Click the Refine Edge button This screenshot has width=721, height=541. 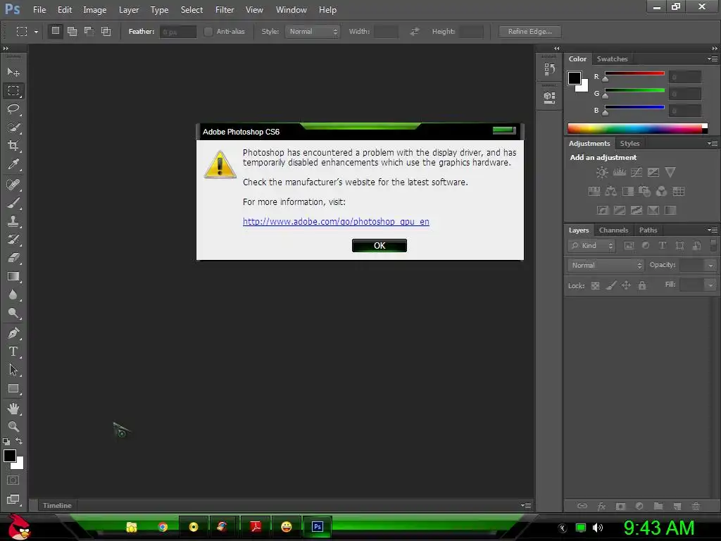529,31
